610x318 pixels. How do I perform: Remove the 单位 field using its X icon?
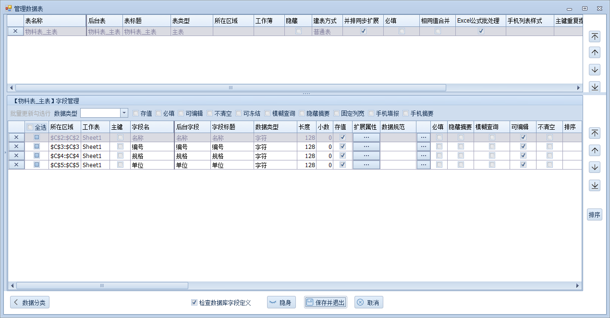pyautogui.click(x=16, y=165)
